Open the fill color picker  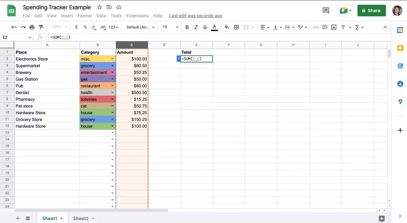point(227,27)
